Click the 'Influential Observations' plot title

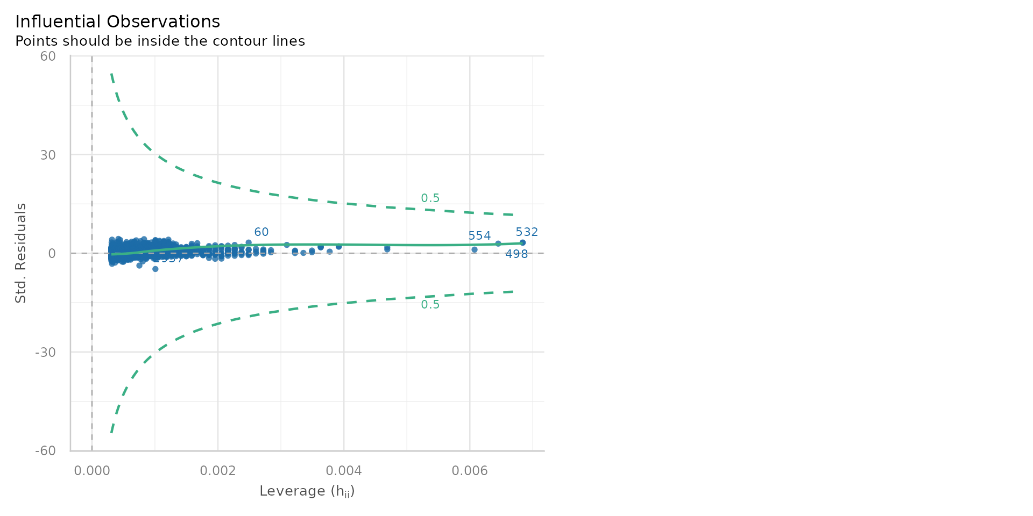[x=117, y=22]
